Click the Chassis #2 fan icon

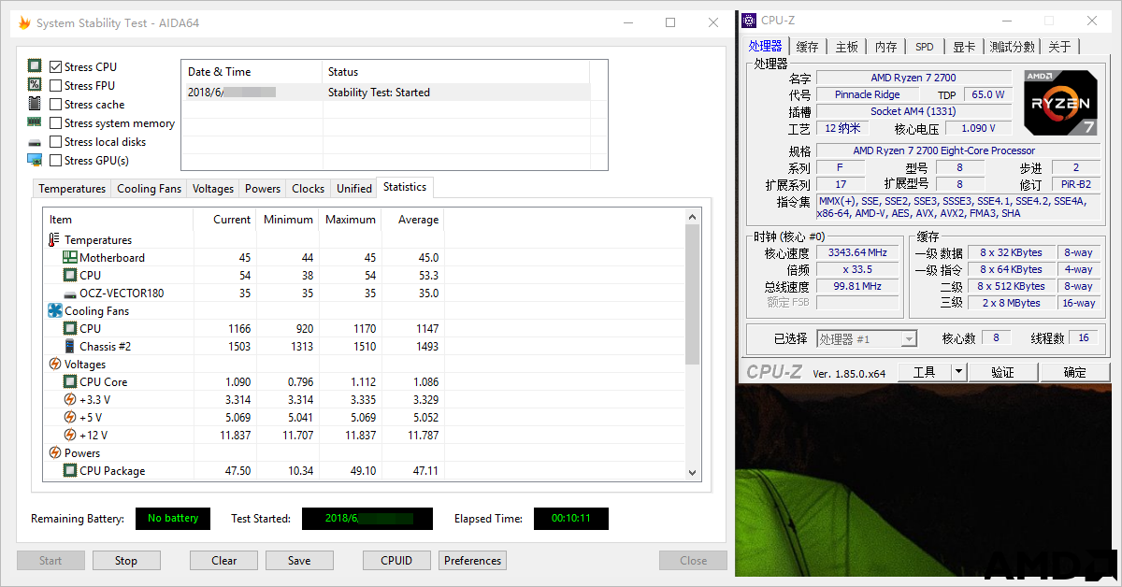pyautogui.click(x=70, y=346)
